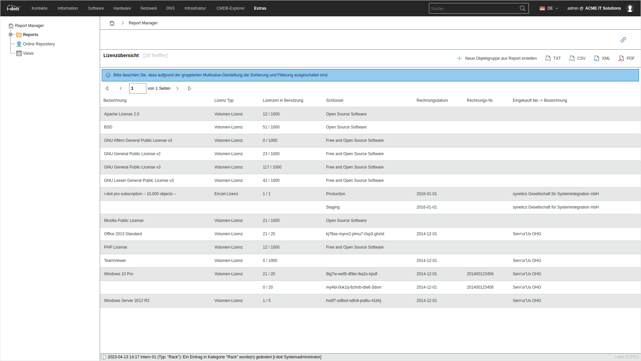Export report as TXT
This screenshot has width=641, height=361.
[x=553, y=58]
